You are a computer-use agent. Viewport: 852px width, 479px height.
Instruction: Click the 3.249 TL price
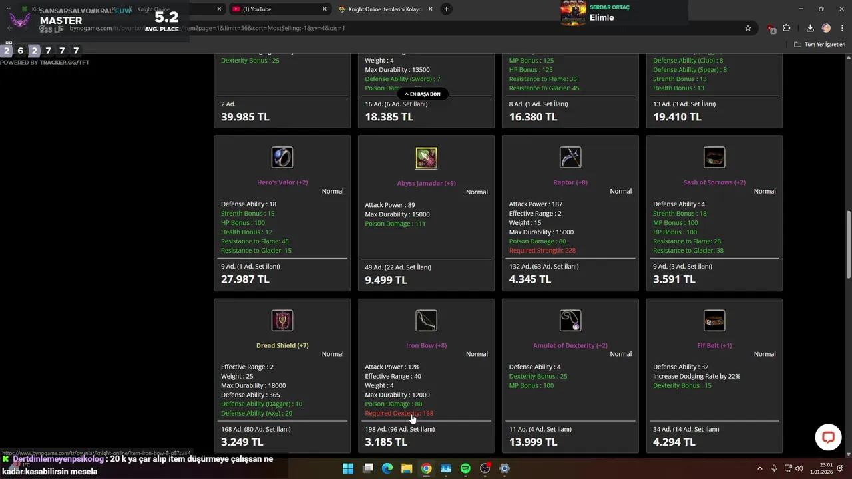point(242,442)
